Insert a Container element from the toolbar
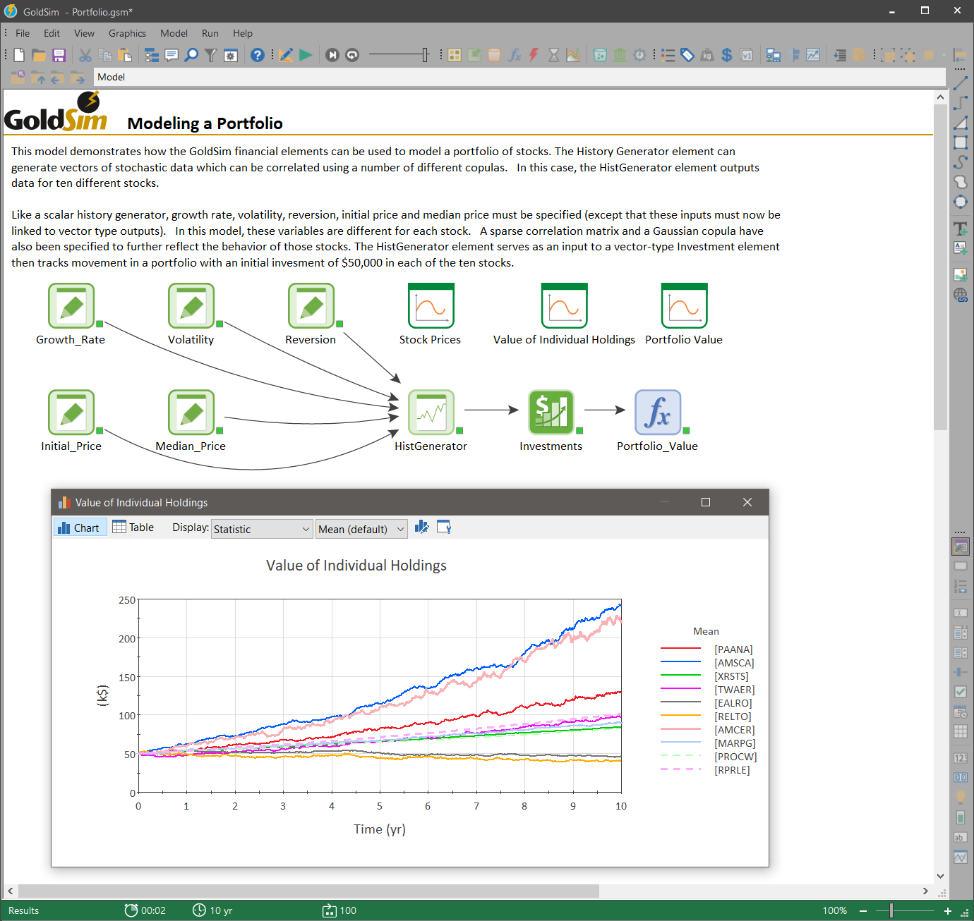 455,55
